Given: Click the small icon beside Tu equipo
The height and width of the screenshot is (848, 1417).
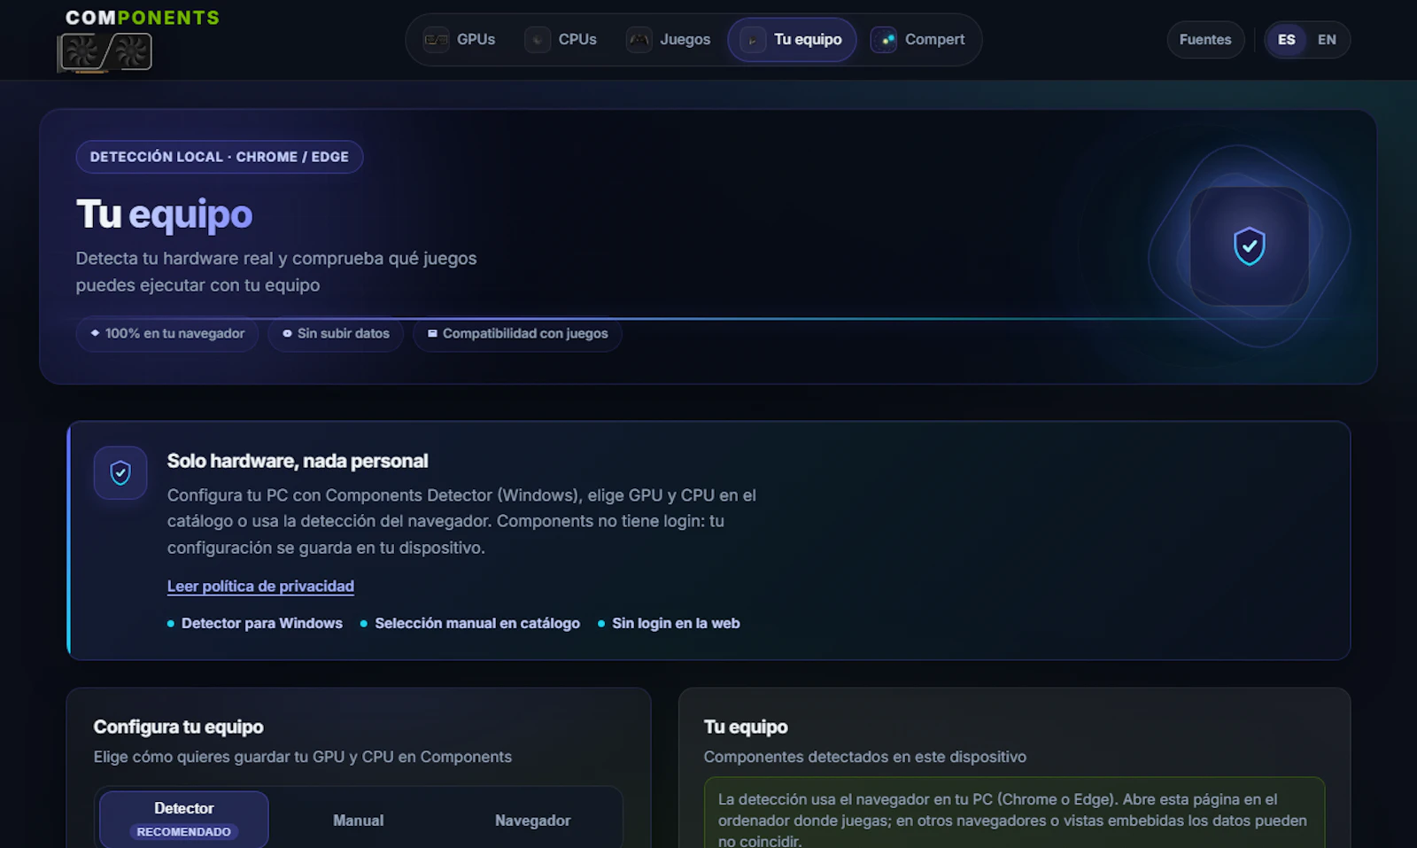Looking at the screenshot, I should click(753, 40).
